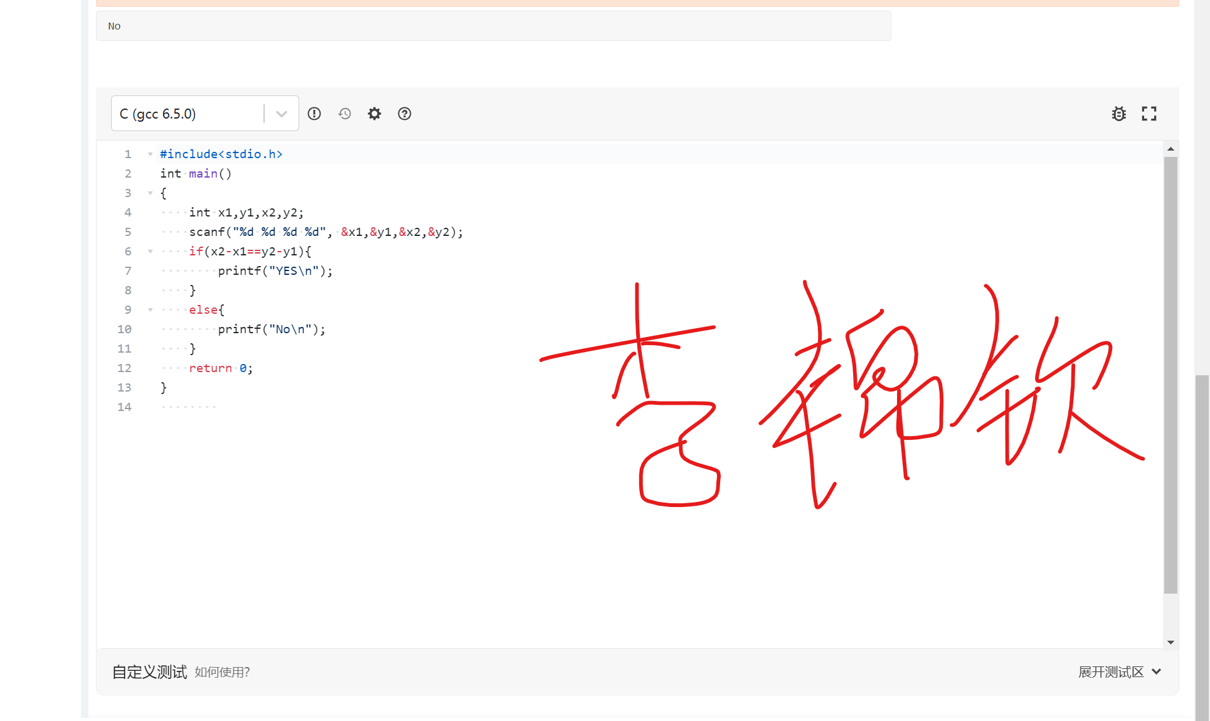The width and height of the screenshot is (1210, 721).
Task: Fold the else block at line 9
Action: [151, 310]
